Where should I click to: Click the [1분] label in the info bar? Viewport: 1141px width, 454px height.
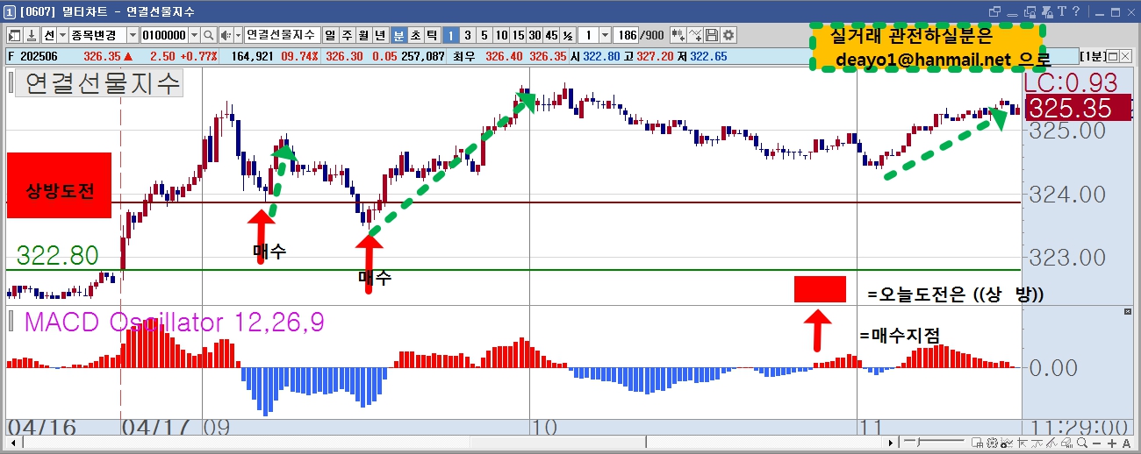tap(1093, 56)
